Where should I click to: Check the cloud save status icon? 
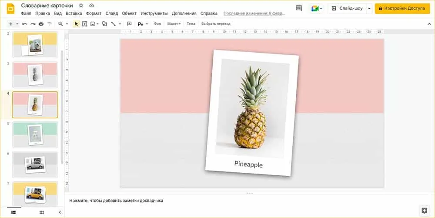(91, 5)
